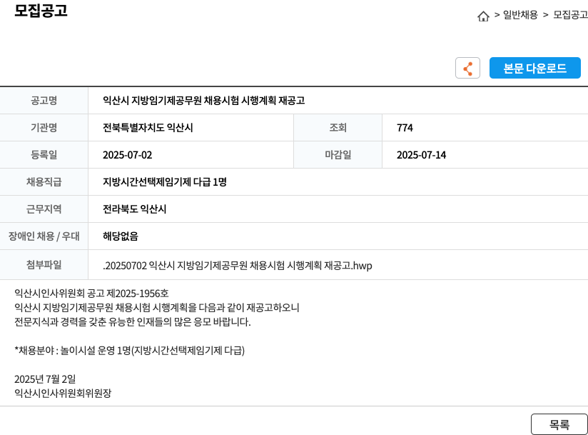Select registration date 2025-07-02
Screen dimensions: 588x435
pyautogui.click(x=128, y=155)
